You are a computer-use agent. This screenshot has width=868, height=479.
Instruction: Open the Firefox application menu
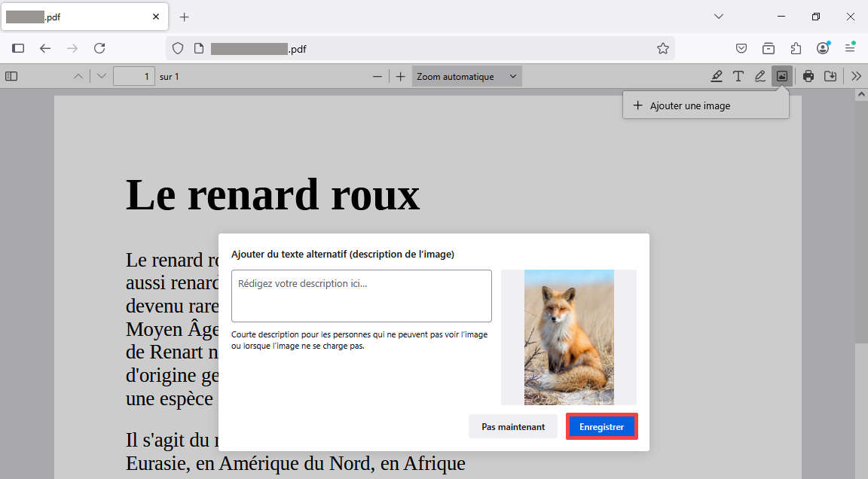[851, 47]
